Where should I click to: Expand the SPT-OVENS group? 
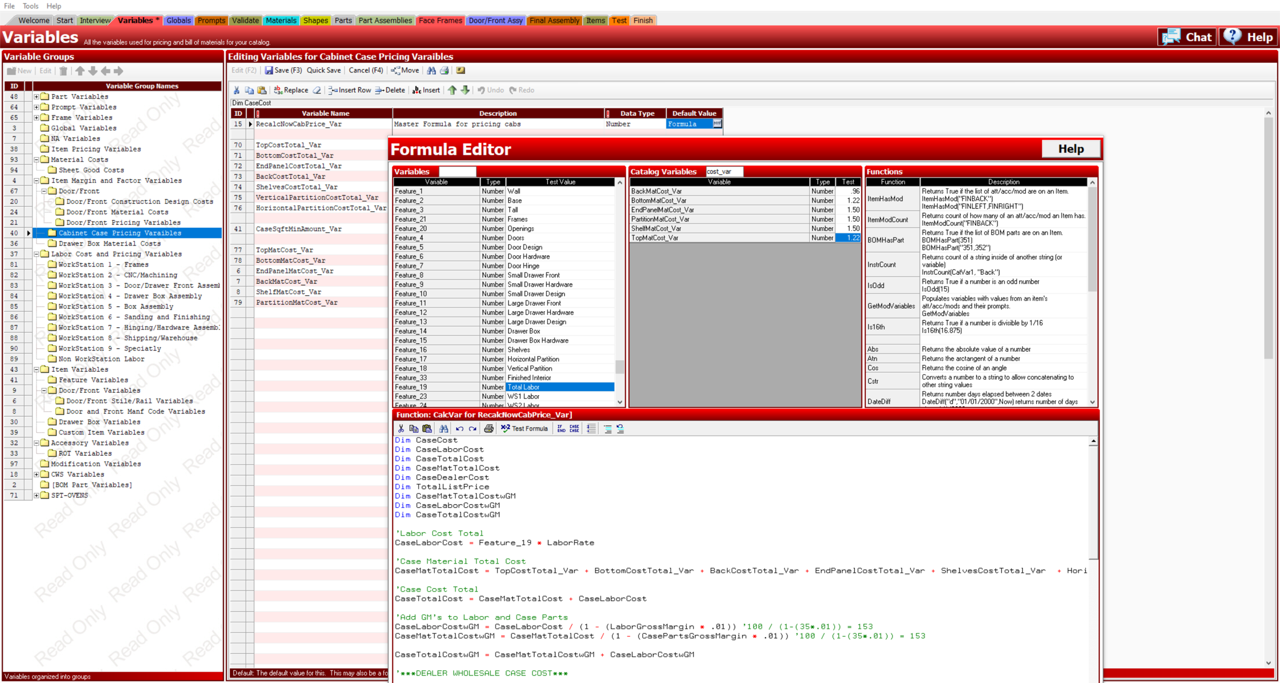pyautogui.click(x=37, y=495)
